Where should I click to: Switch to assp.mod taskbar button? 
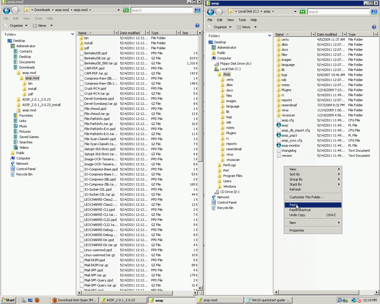tap(220, 300)
